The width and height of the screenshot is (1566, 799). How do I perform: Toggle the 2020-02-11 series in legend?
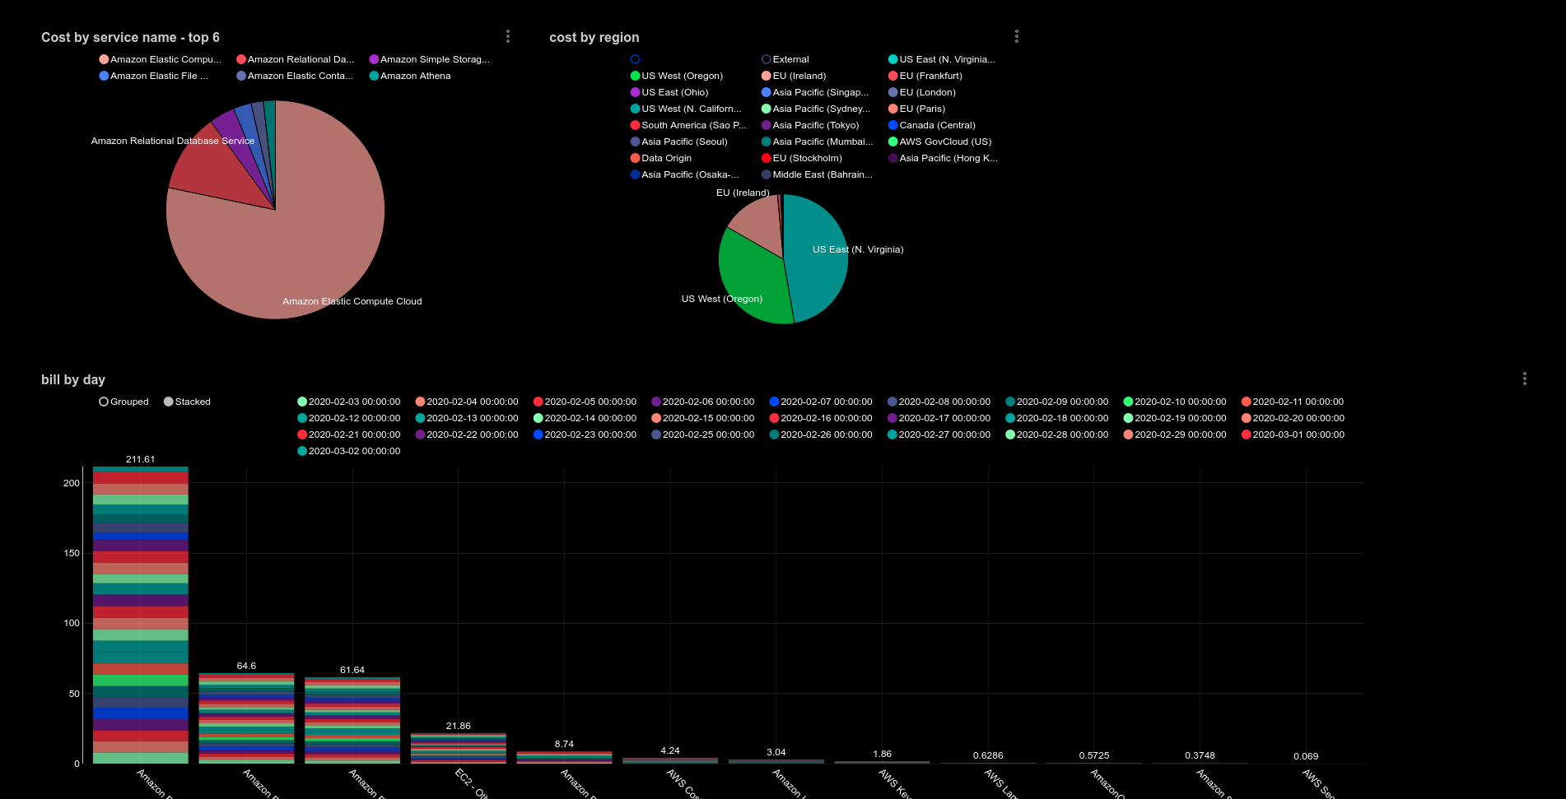(1293, 402)
